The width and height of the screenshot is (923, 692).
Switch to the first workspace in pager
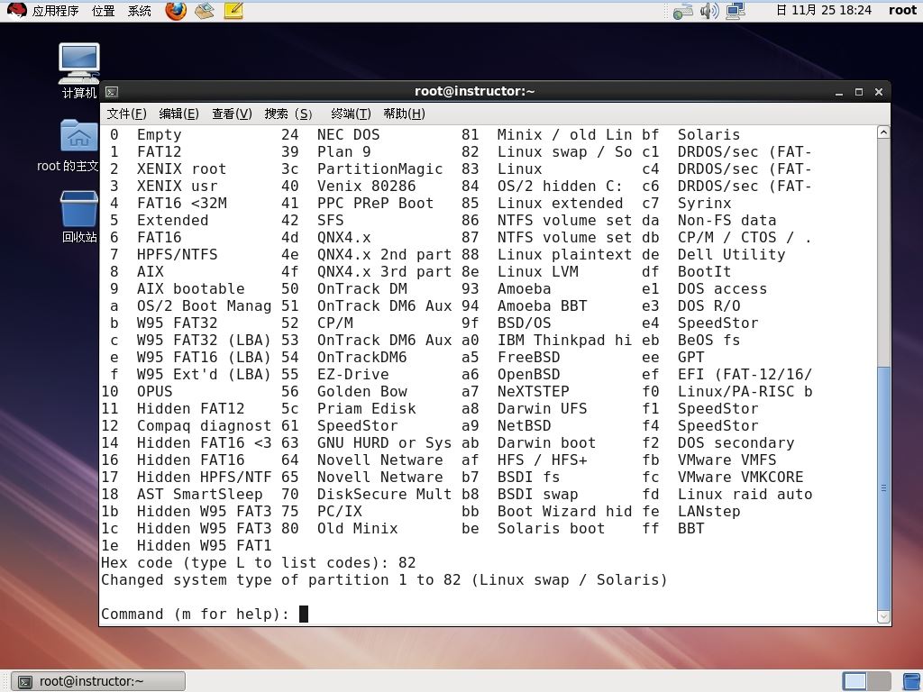pos(854,681)
